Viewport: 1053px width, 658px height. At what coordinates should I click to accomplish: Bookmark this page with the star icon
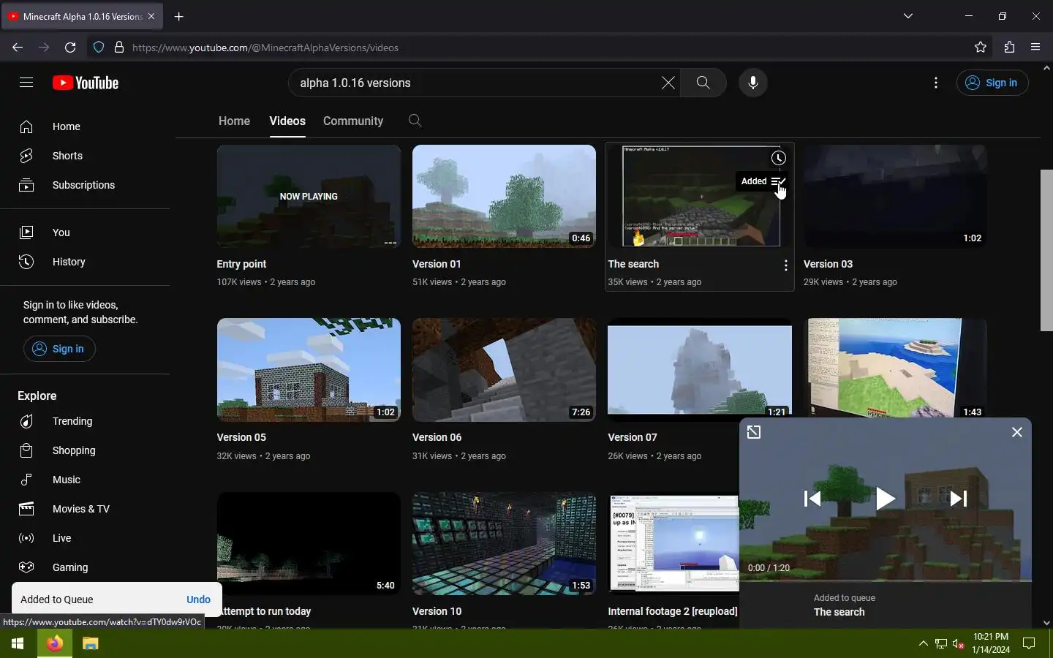(x=981, y=48)
